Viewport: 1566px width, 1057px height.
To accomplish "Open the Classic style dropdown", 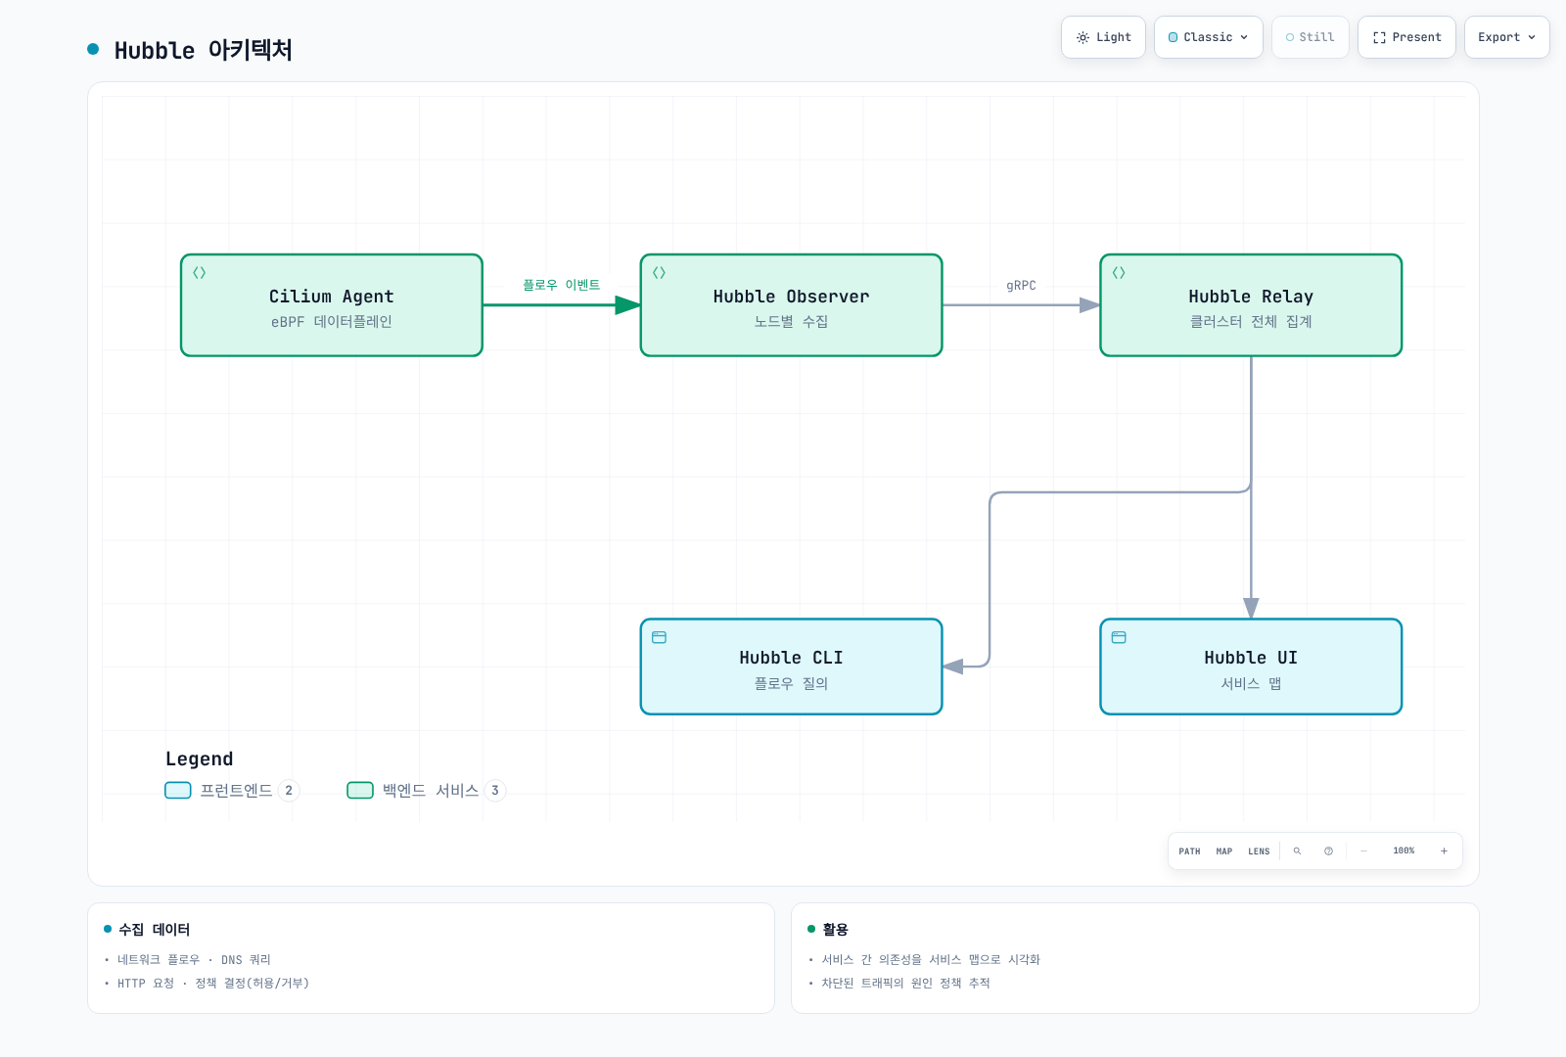I will tap(1209, 37).
